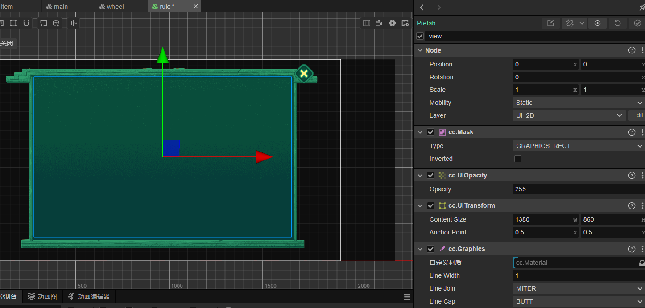Toggle the Inverted checkbox
Image resolution: width=645 pixels, height=308 pixels.
pyautogui.click(x=518, y=159)
